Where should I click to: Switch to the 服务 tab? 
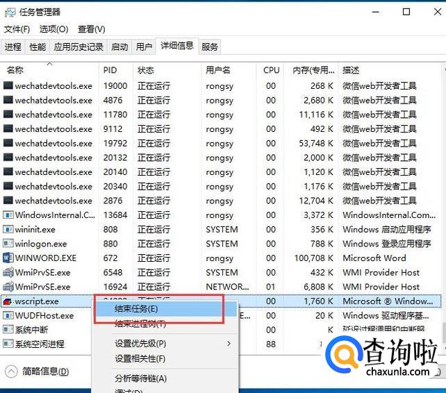[x=210, y=47]
